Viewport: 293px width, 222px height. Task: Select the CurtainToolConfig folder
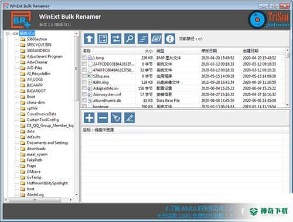pos(43,120)
